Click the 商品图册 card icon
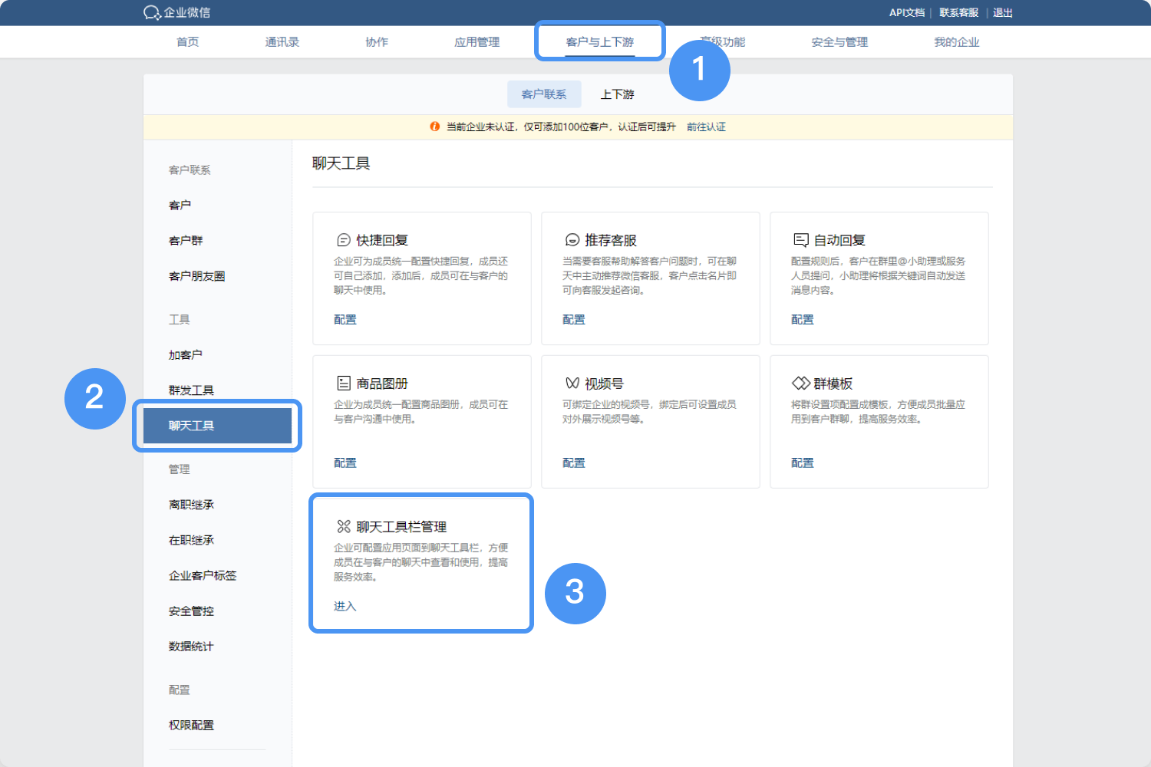 click(x=344, y=383)
